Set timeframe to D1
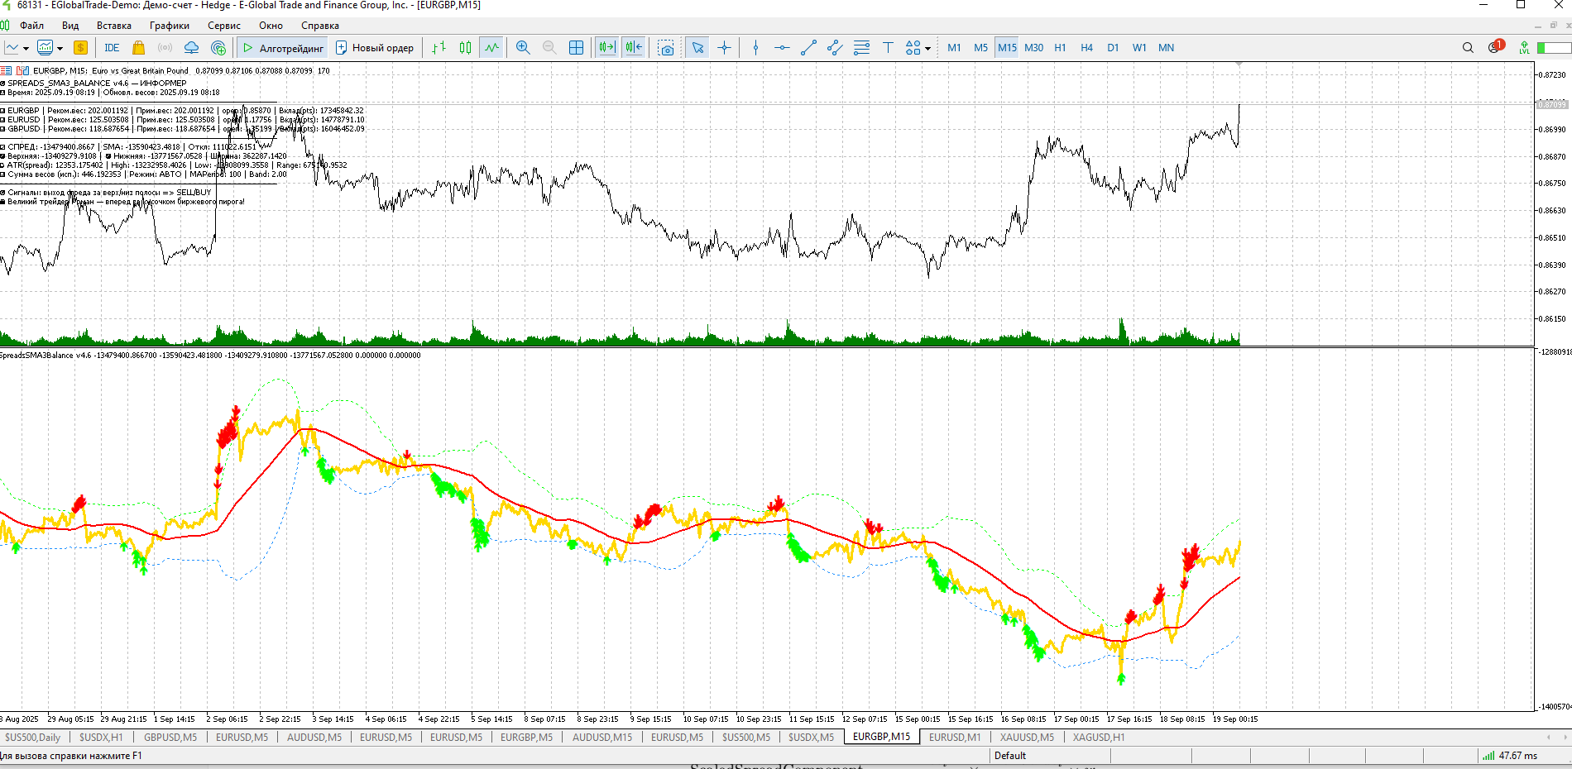The height and width of the screenshot is (769, 1572). [x=1113, y=48]
